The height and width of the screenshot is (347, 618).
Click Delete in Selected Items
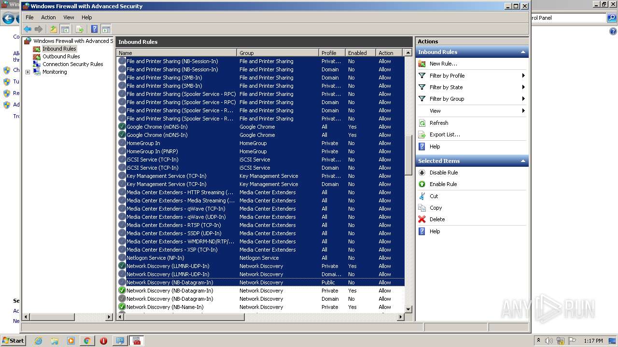(x=437, y=219)
